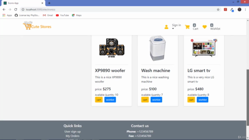Click the $100 price text

point(153,89)
